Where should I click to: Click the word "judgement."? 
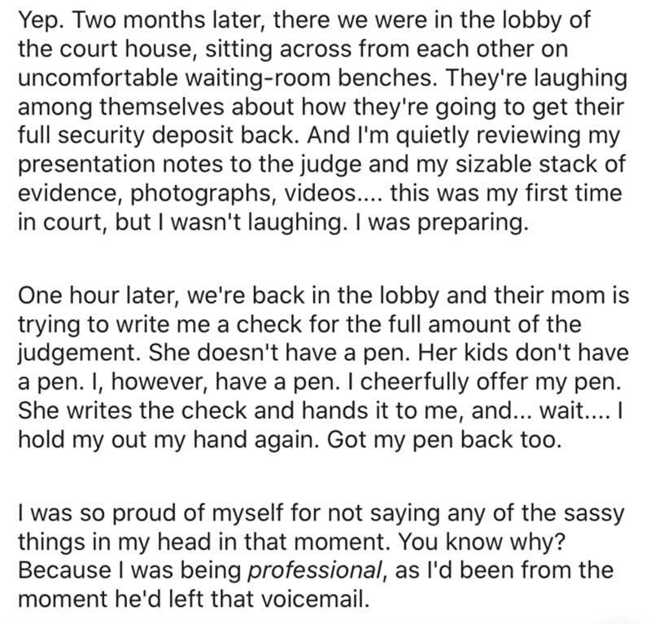pyautogui.click(x=72, y=354)
